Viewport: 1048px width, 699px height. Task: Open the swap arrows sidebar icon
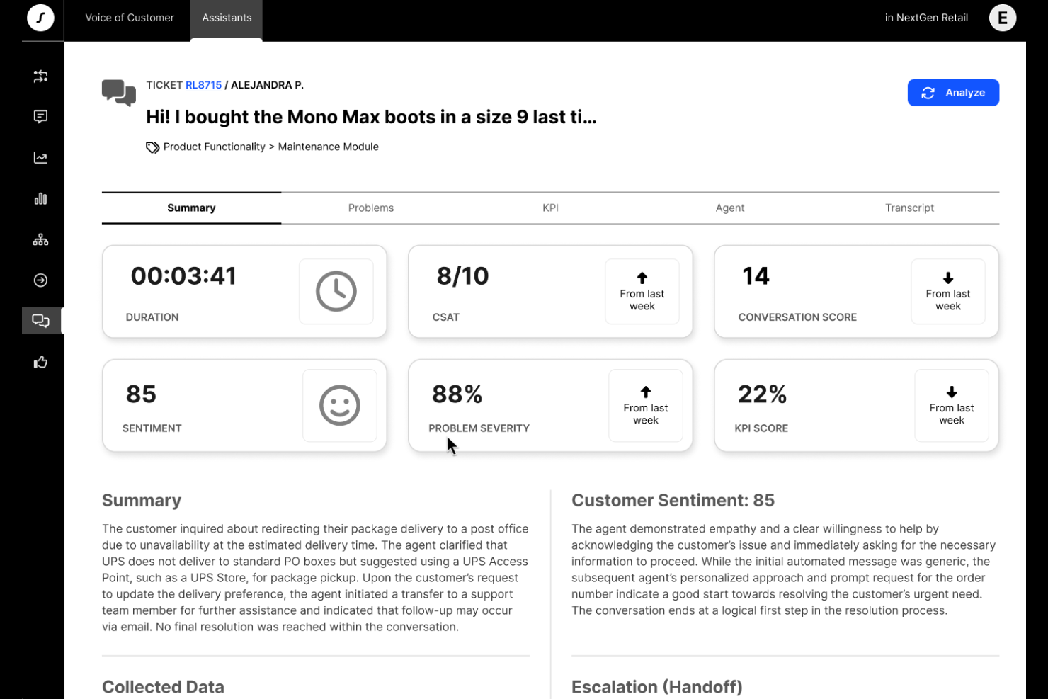(x=40, y=76)
